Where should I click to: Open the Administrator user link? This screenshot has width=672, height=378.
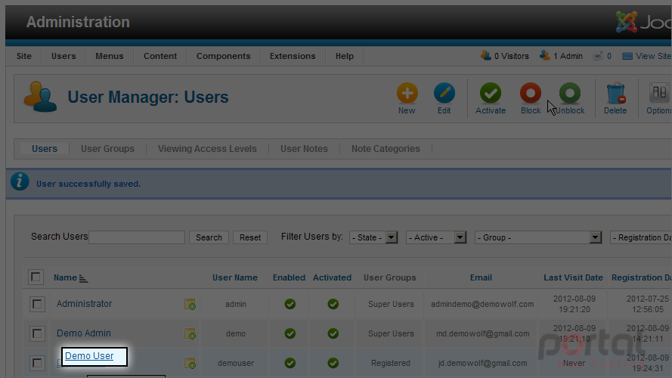coord(84,304)
